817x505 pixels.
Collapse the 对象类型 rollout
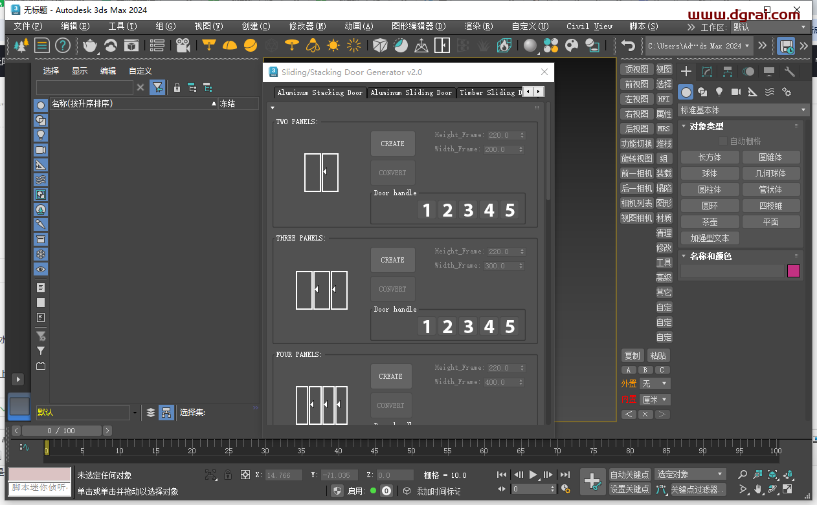pyautogui.click(x=707, y=126)
